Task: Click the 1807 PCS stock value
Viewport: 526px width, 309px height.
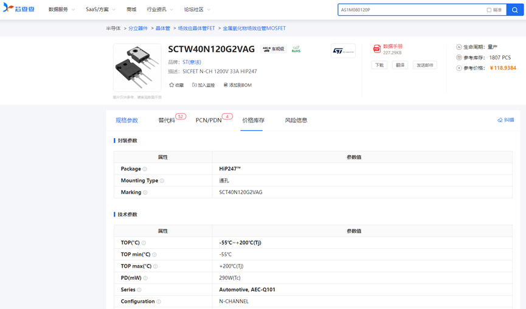Action: pyautogui.click(x=500, y=58)
